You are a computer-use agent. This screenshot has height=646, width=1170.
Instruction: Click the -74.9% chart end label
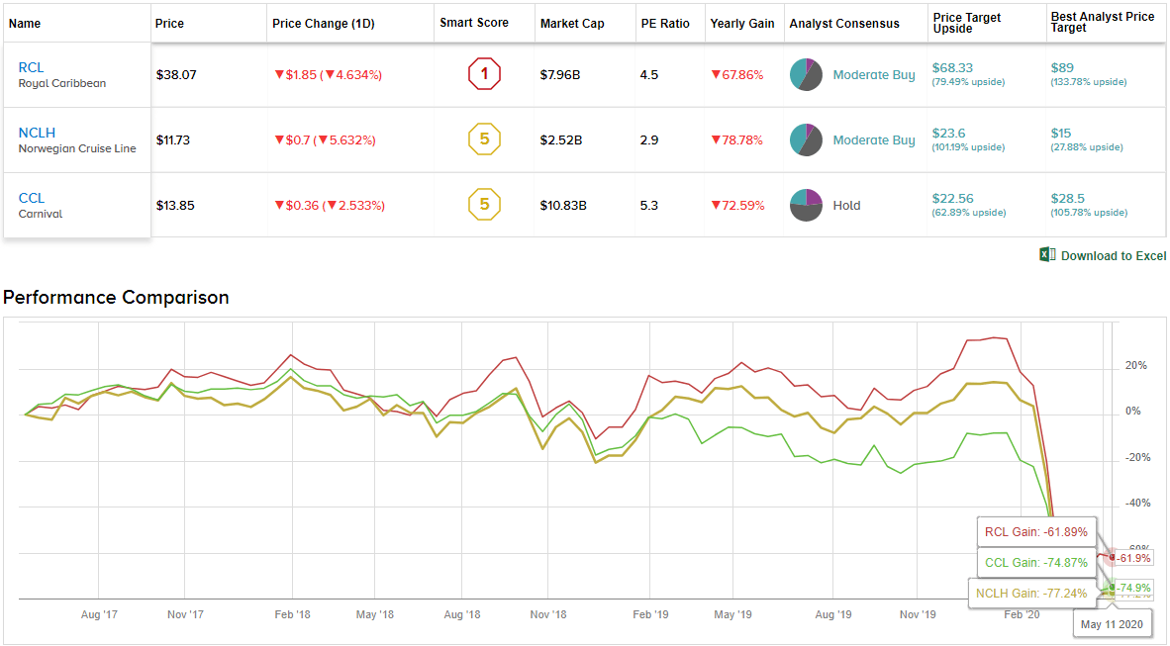pyautogui.click(x=1133, y=587)
